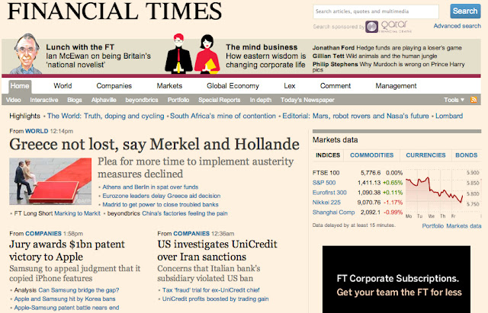Select the Currencies markets tab
Image resolution: width=488 pixels, height=313 pixels.
click(425, 155)
